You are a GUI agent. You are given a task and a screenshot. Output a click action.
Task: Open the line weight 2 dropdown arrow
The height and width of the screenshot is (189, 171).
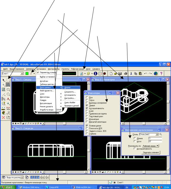click(x=34, y=74)
